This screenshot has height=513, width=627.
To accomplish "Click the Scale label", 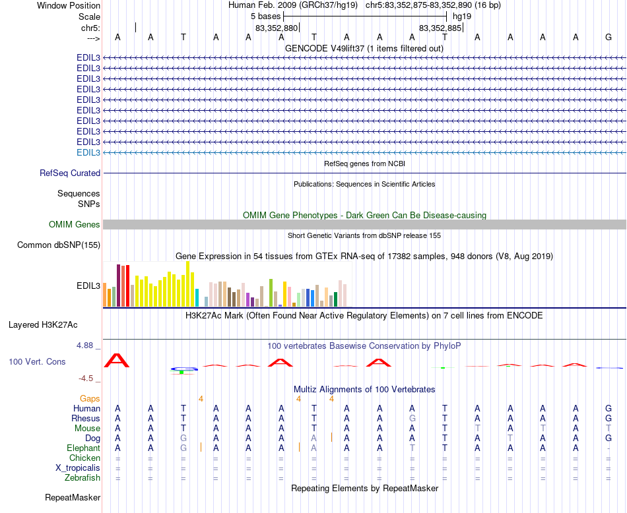I will pyautogui.click(x=89, y=16).
